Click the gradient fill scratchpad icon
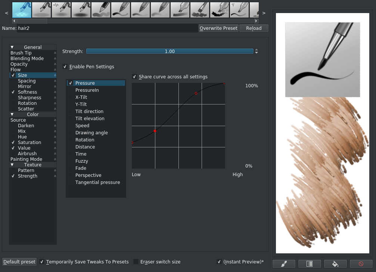This screenshot has width=376, height=272. 309,264
